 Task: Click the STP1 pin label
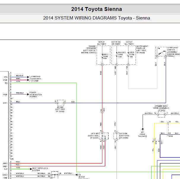[x=5, y=103]
